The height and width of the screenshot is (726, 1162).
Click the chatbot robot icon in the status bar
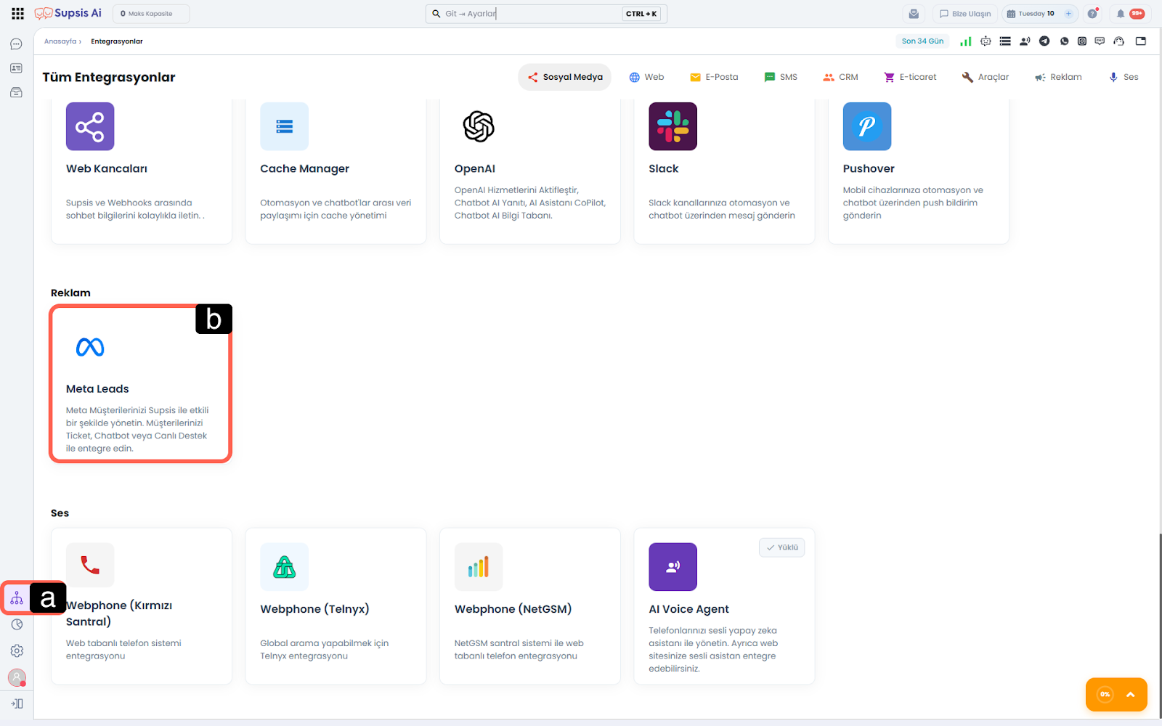986,41
